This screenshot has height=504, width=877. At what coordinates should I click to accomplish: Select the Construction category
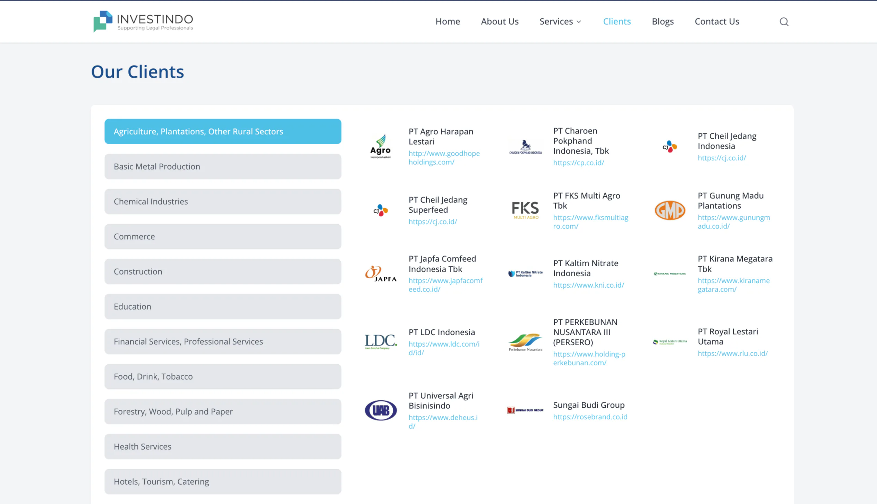point(223,271)
